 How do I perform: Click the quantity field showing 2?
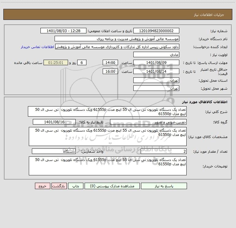click(x=164, y=151)
